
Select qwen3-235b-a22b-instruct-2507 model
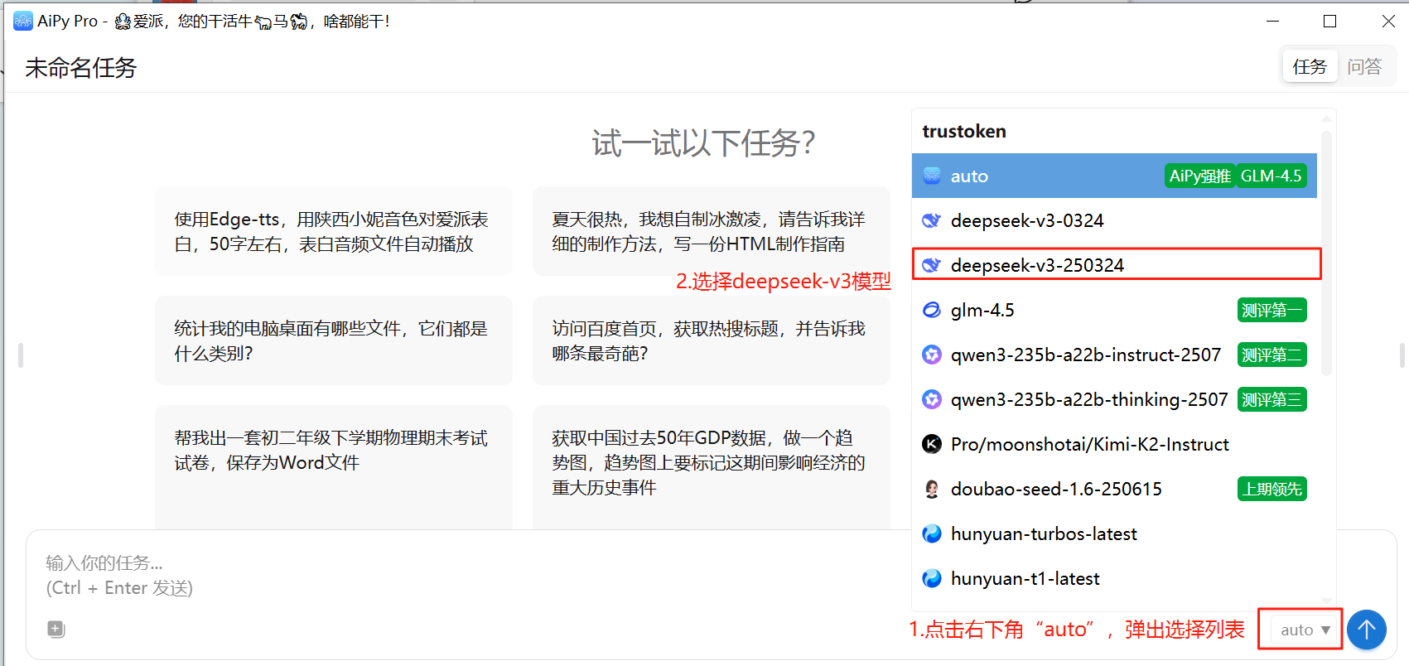pos(1114,355)
